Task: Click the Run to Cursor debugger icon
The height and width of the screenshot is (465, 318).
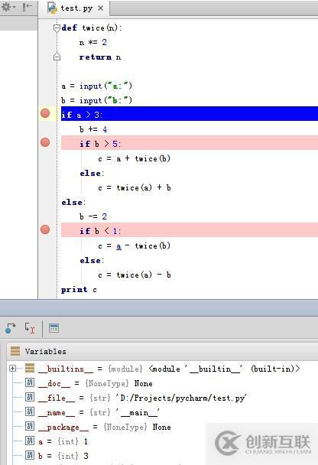Action: [30, 328]
